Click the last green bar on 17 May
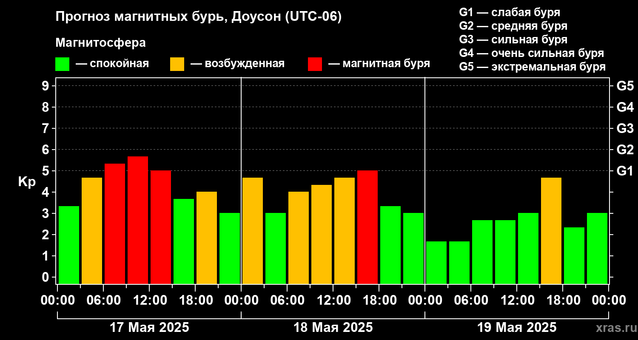This screenshot has height=340, width=638. pos(230,249)
